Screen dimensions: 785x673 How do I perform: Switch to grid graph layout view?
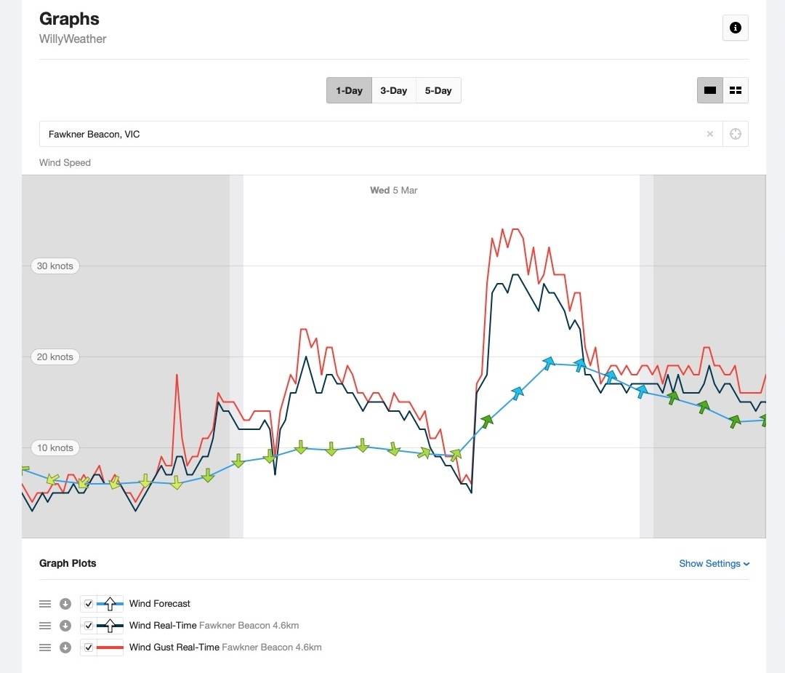736,90
